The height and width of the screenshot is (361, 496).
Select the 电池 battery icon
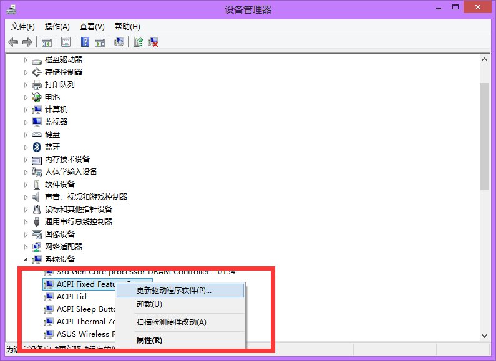pos(37,97)
